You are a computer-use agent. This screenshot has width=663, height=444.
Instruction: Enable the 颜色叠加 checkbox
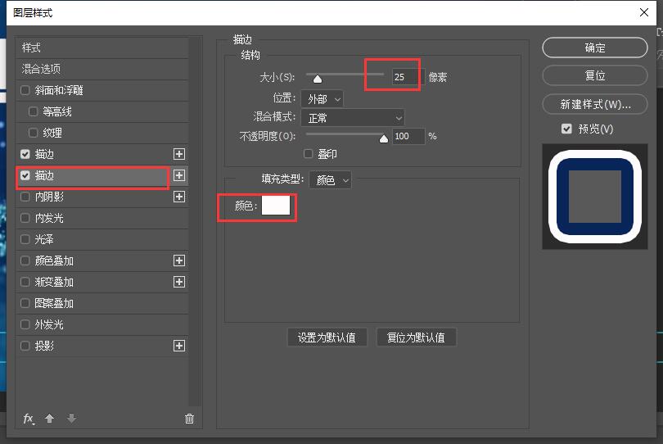coord(25,261)
